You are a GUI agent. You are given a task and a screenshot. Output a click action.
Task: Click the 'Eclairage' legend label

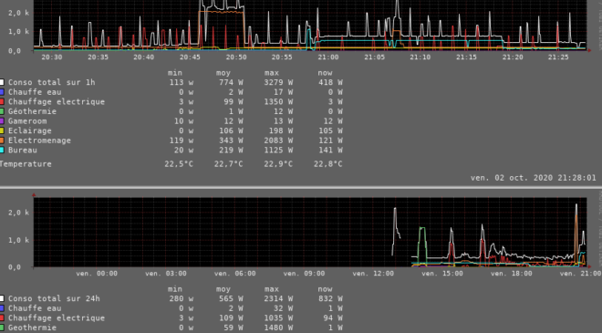click(x=29, y=130)
